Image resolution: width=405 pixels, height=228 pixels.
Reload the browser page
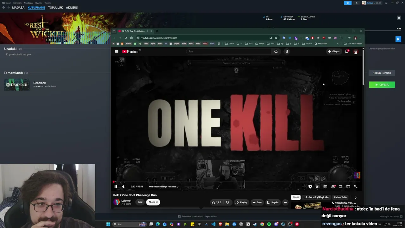tap(126, 38)
